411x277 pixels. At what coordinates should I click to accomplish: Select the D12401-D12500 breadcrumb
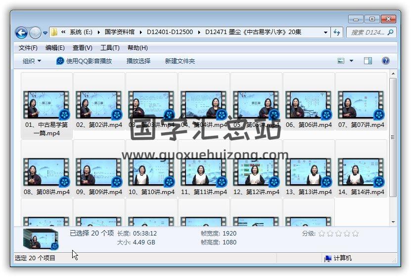[x=170, y=32]
